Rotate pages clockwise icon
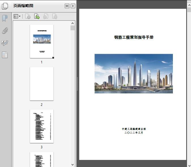The image size is (191, 167). [x=55, y=16]
